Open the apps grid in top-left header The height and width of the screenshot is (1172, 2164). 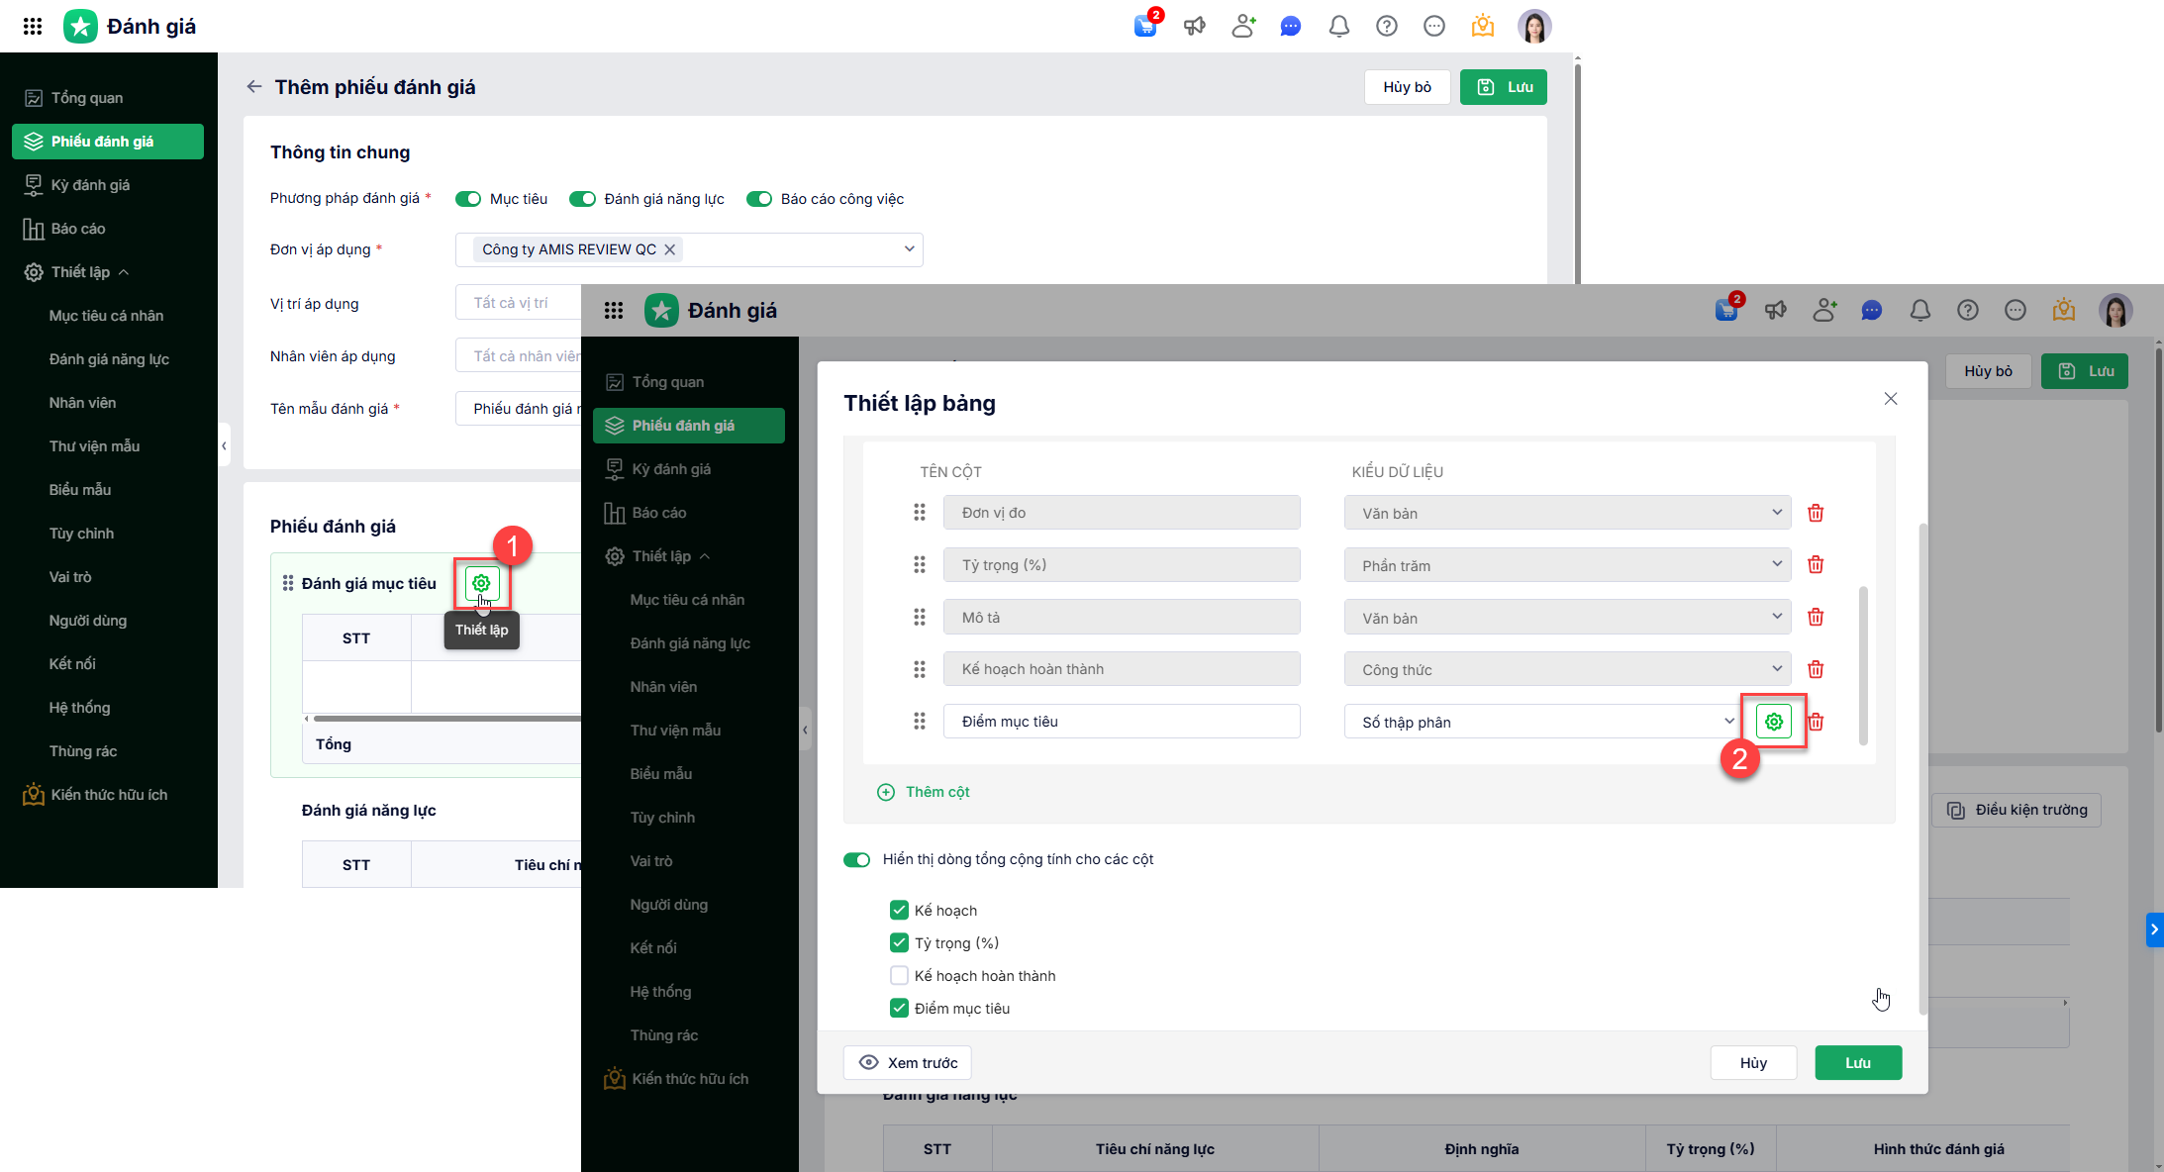tap(33, 27)
